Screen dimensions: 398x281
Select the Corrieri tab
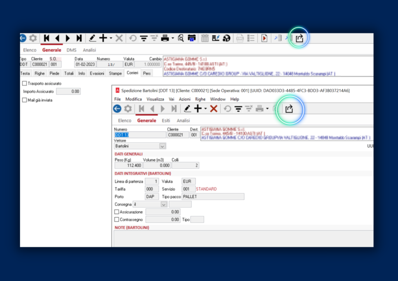pos(133,73)
